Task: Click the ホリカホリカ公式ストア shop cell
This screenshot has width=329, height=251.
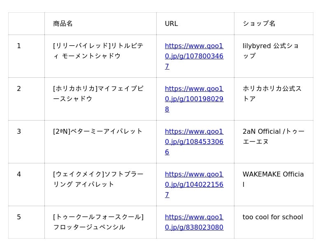Action: (x=273, y=99)
